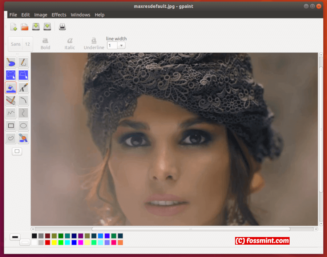327x257 pixels.
Task: Choose the closed freehand shape tool
Action: point(11,138)
